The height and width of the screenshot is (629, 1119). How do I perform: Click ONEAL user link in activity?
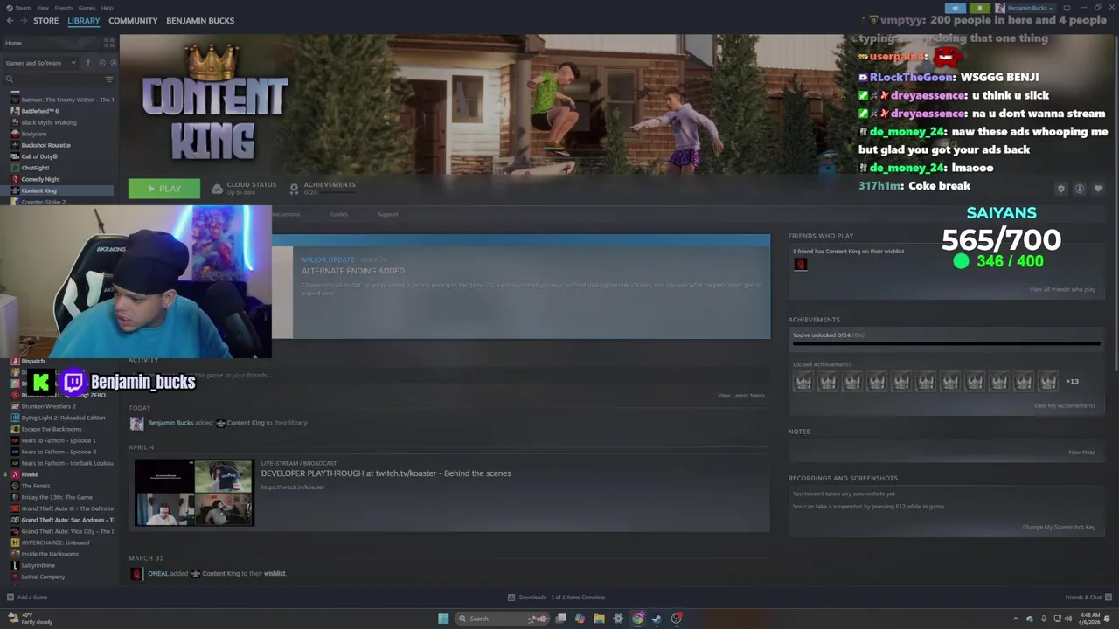[x=157, y=574]
